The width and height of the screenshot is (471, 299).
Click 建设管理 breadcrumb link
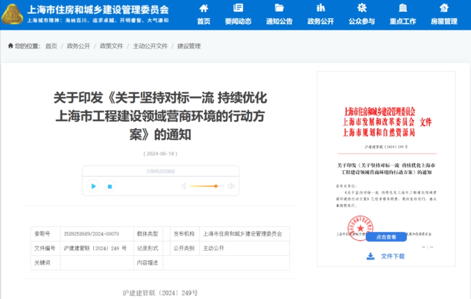pos(189,46)
